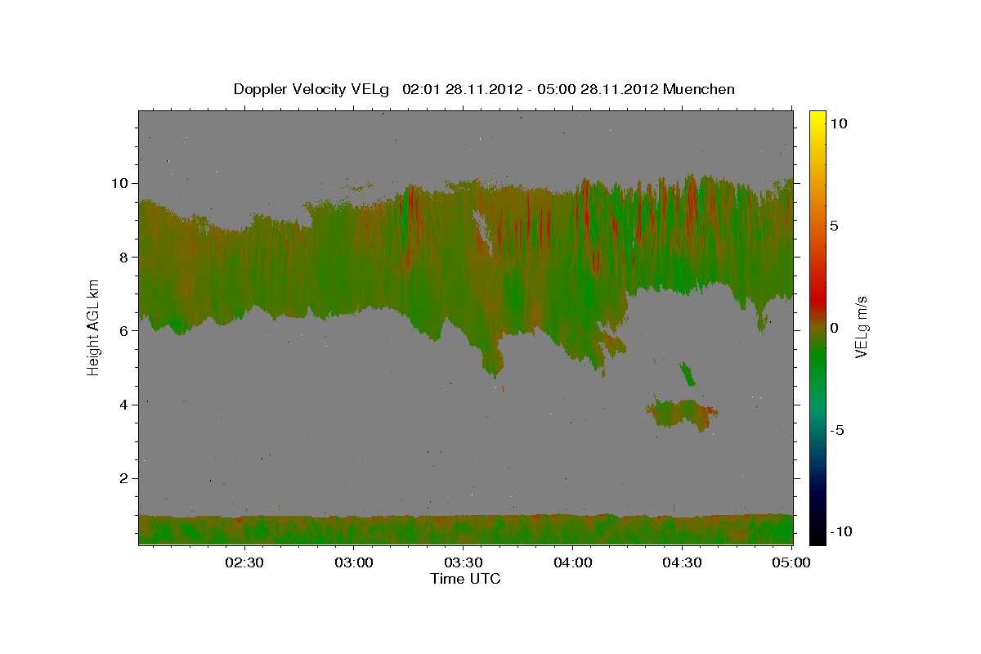Click the 04:30 time tick label
The width and height of the screenshot is (981, 654).
682,562
